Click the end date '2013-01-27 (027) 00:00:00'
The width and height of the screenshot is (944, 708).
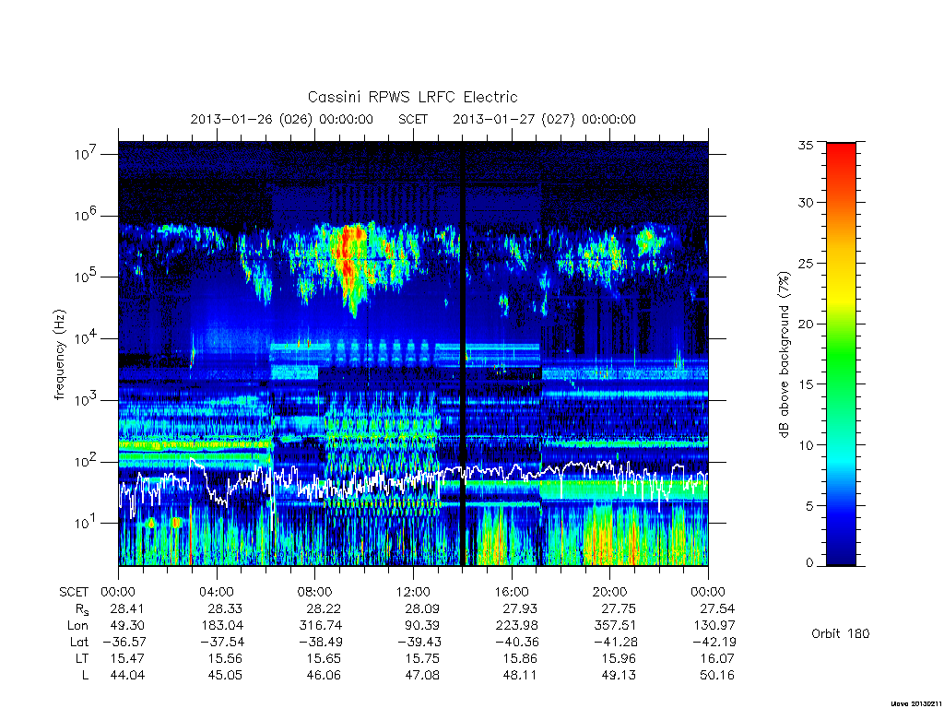pos(544,119)
